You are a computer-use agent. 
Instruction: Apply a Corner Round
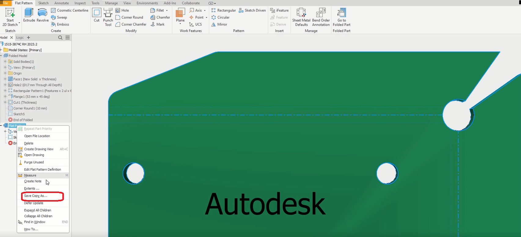pyautogui.click(x=129, y=17)
